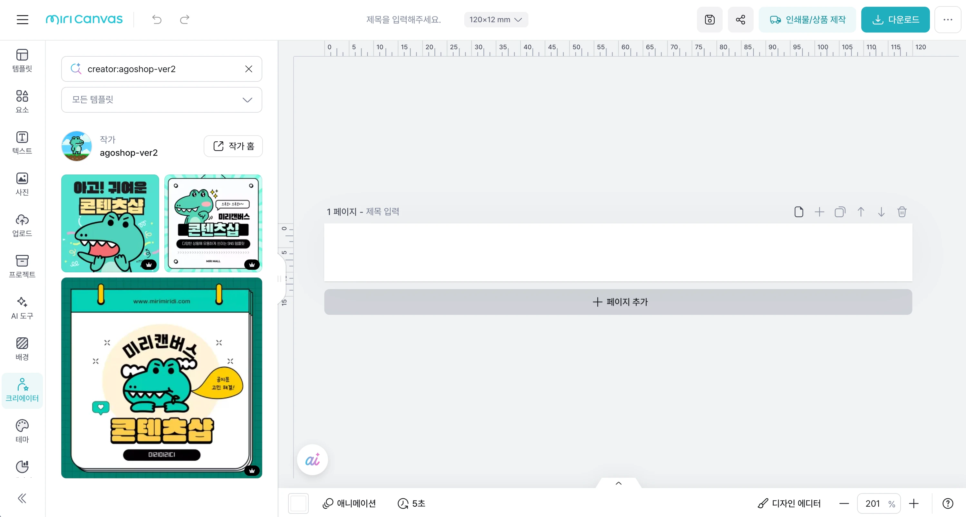
Task: Expand the 모든 템플릿 dropdown
Action: [x=162, y=100]
